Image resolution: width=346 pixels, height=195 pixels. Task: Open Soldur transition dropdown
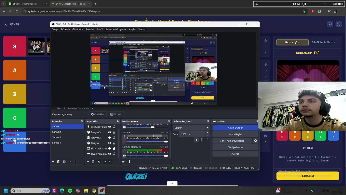[x=191, y=128]
